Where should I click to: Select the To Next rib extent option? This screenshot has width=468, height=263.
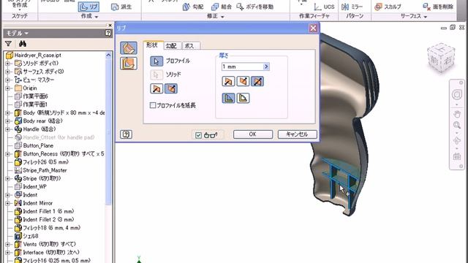click(228, 98)
